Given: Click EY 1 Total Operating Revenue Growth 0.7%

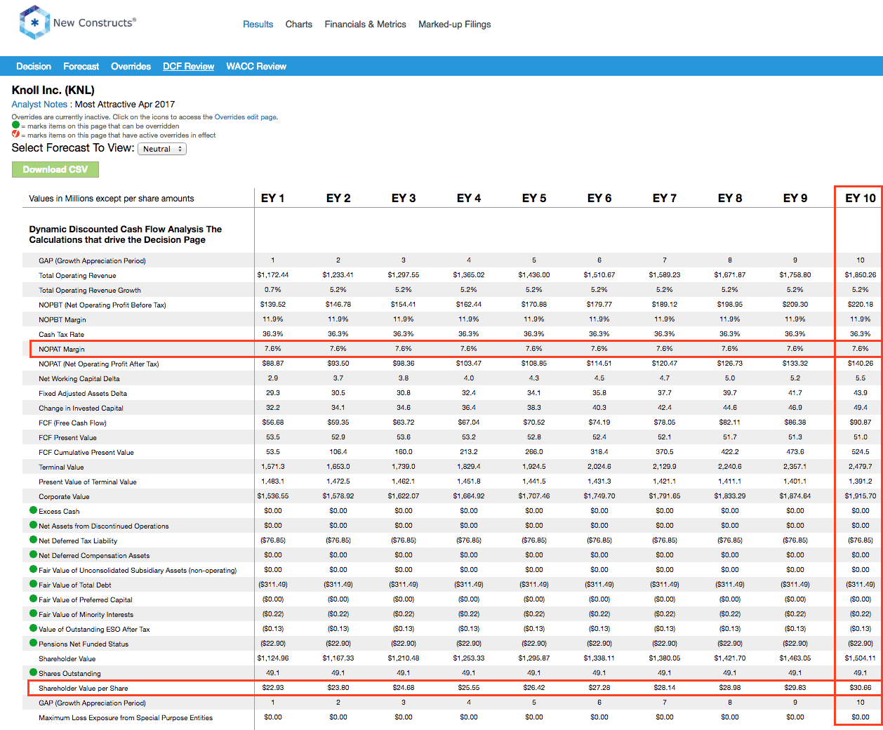Looking at the screenshot, I should [273, 290].
